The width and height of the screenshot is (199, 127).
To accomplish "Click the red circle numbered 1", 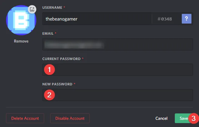I will 49,70.
